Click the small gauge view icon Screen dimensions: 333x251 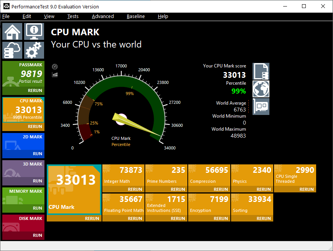[x=55, y=67]
